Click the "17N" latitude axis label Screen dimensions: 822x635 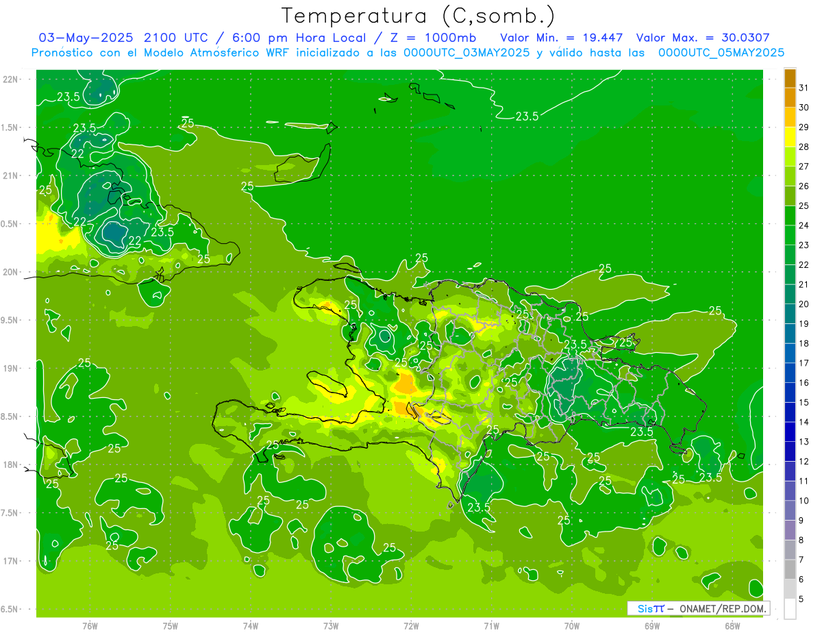(x=10, y=562)
